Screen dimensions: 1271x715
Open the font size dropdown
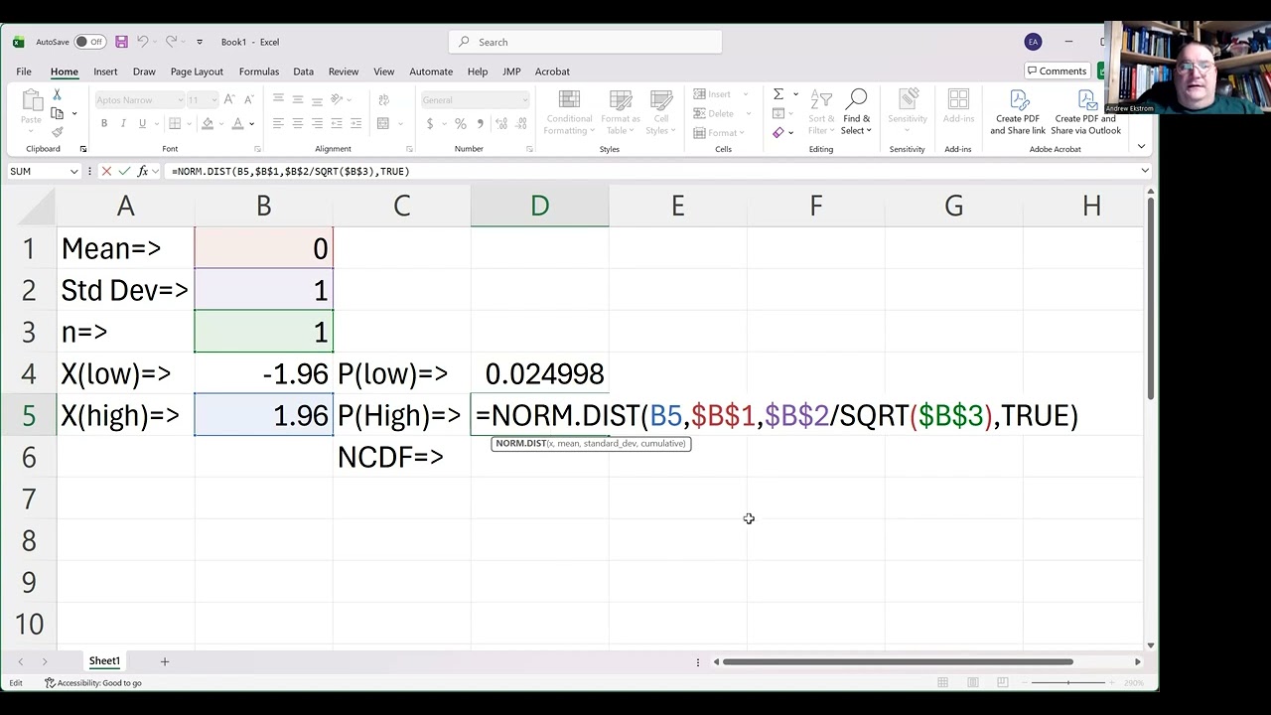pyautogui.click(x=213, y=99)
